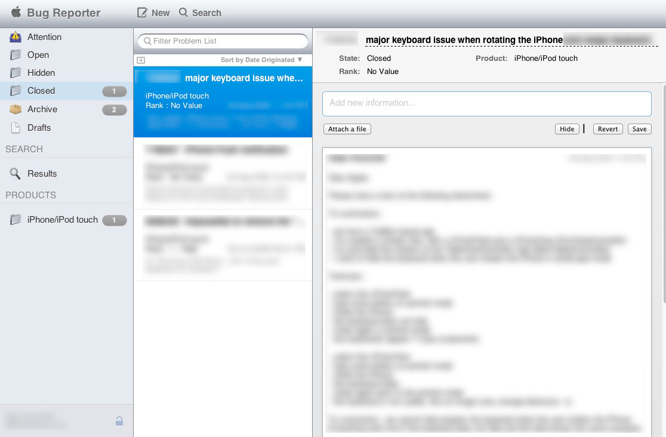Click into the Filter Problem List field
The width and height of the screenshot is (666, 437).
pos(223,41)
